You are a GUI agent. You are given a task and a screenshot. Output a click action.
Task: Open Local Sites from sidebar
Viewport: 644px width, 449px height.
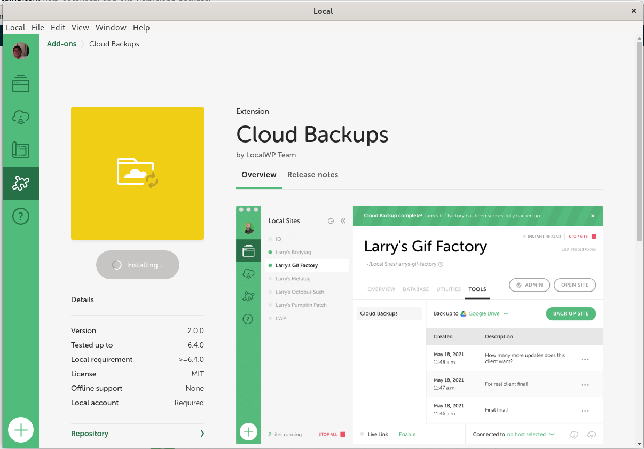click(21, 84)
